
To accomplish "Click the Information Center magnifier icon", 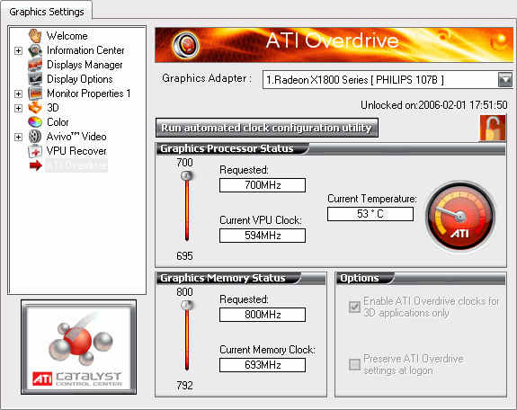I will (35, 50).
